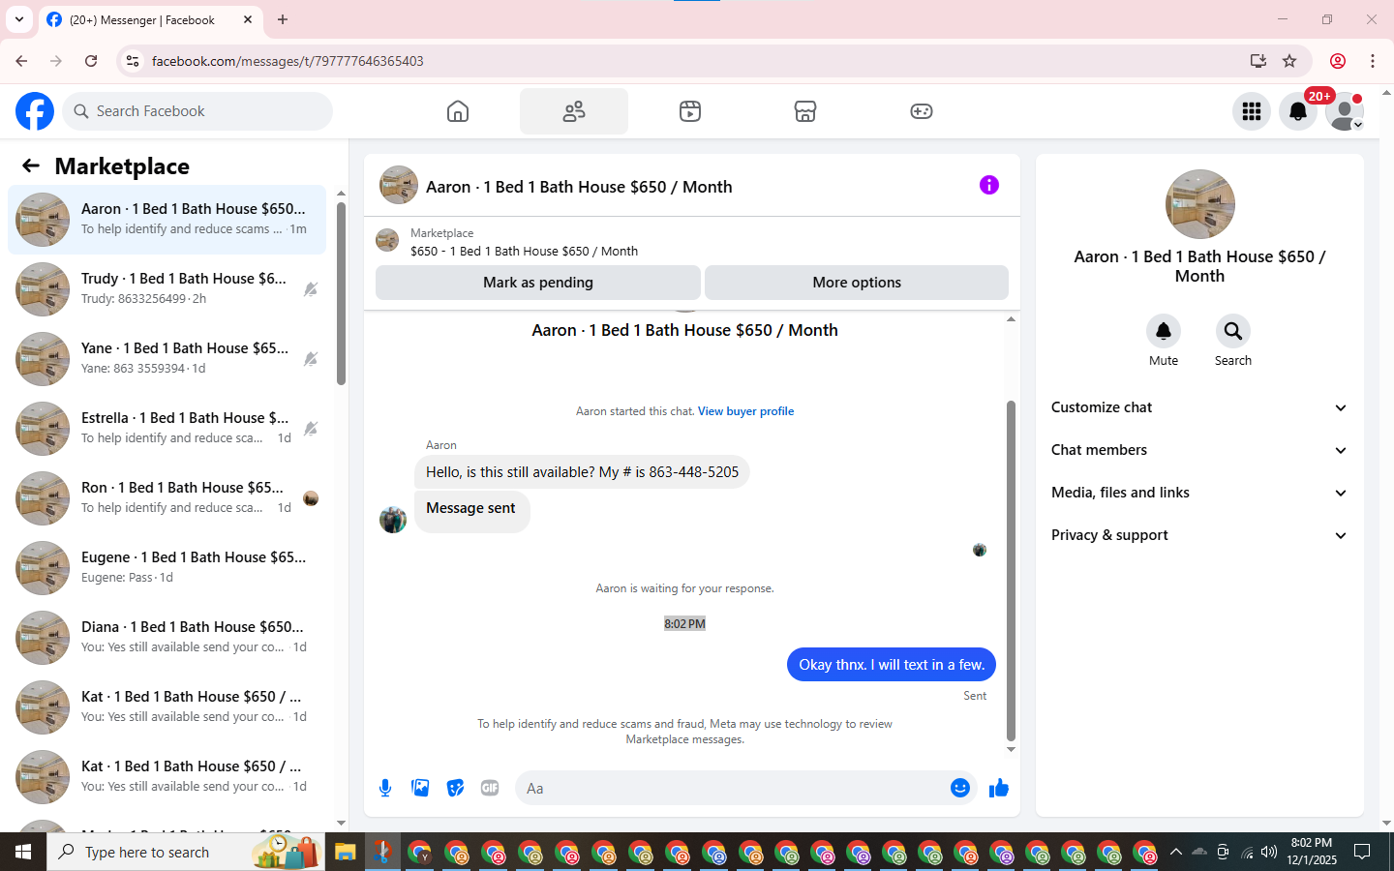Viewport: 1394px width, 871px height.
Task: Open Chrome profile icon in toolbar
Action: coord(1338,61)
